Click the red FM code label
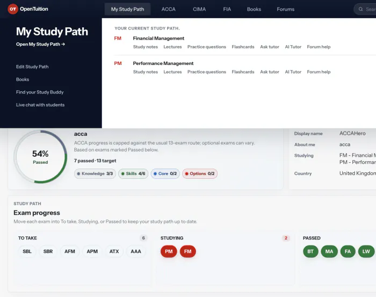 [x=118, y=38]
